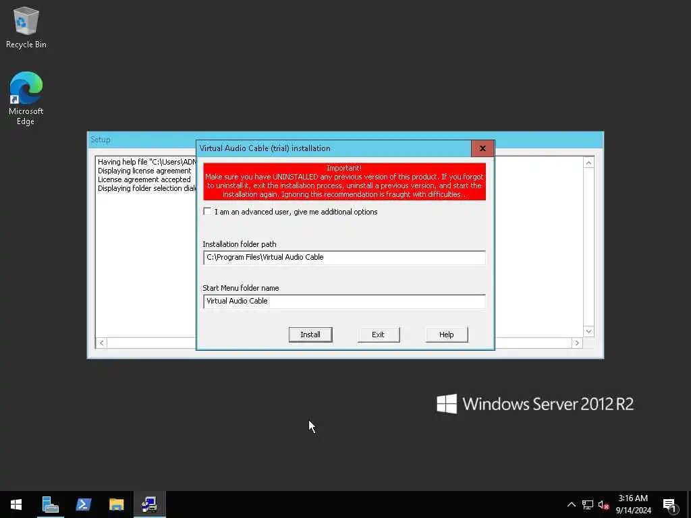691x518 pixels.
Task: Select the Recycle Bin desktop icon
Action: point(26,27)
